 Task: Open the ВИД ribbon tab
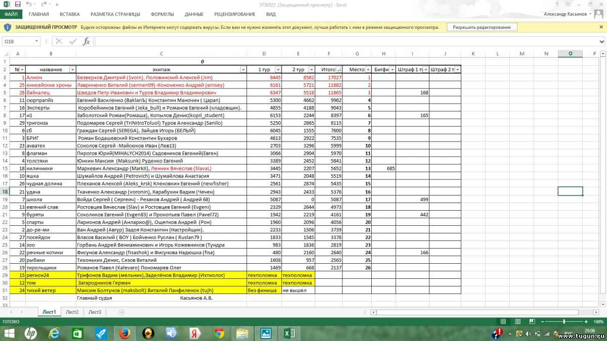[x=271, y=14]
